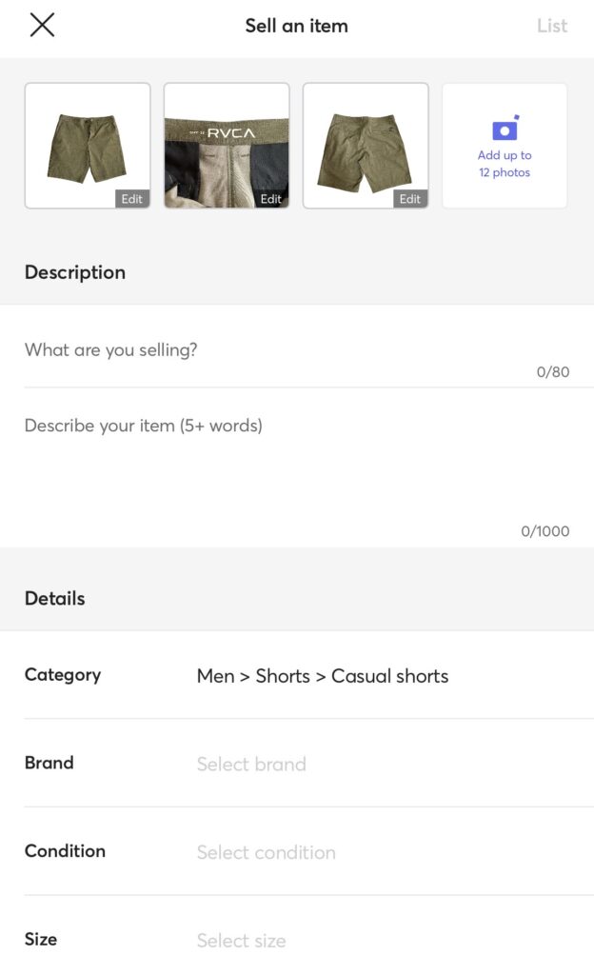Open the Select brand dropdown

click(251, 764)
